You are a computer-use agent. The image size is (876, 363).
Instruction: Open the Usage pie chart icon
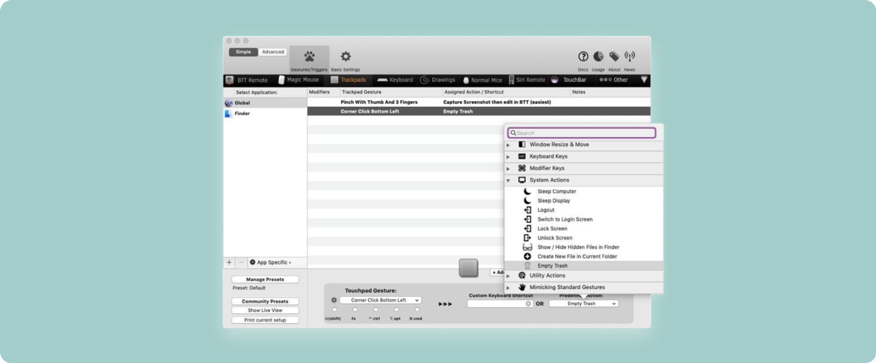pos(598,56)
